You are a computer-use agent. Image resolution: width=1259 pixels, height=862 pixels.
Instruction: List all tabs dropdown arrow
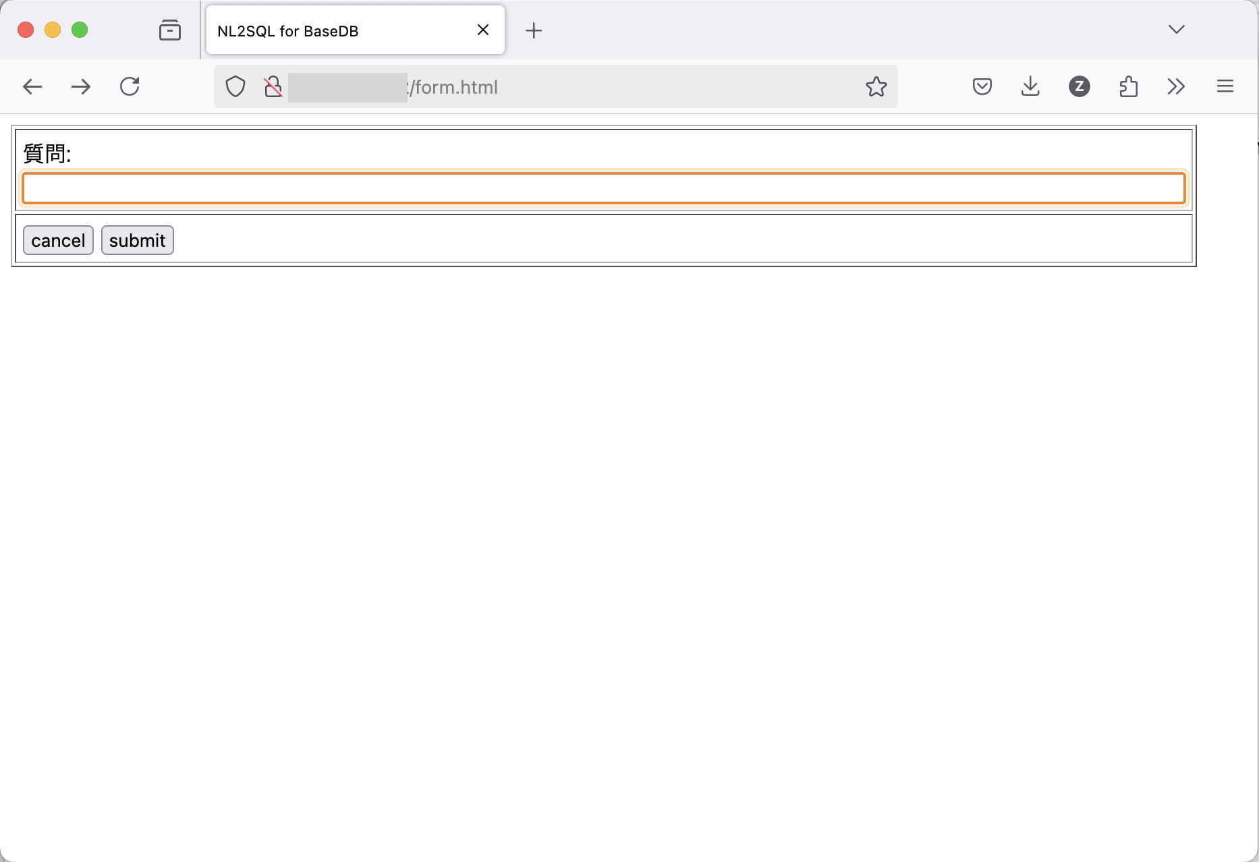(x=1177, y=29)
